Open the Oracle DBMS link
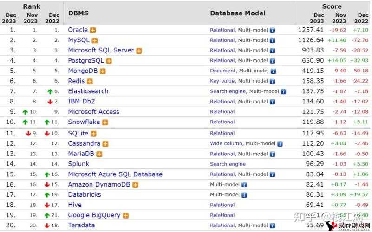 78,30
